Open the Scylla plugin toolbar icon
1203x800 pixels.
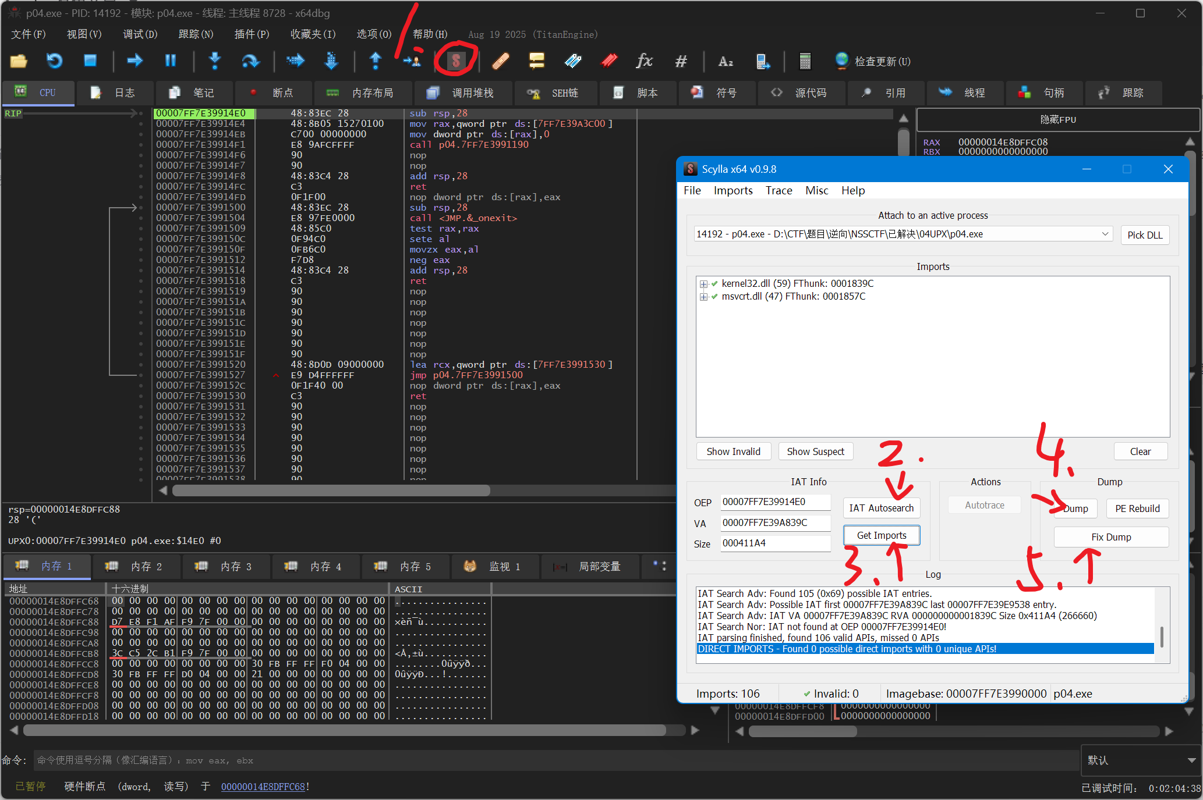[x=456, y=61]
